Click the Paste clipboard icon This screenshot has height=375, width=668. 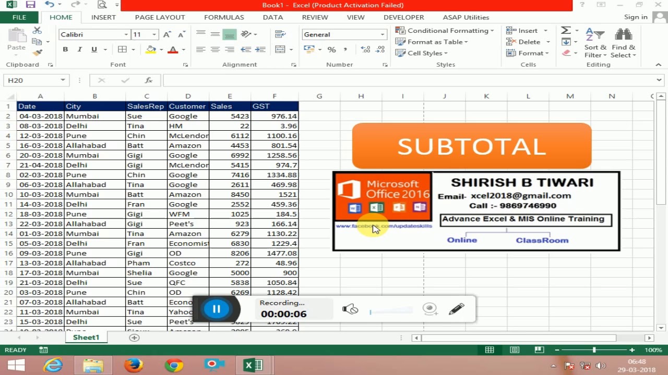click(16, 35)
